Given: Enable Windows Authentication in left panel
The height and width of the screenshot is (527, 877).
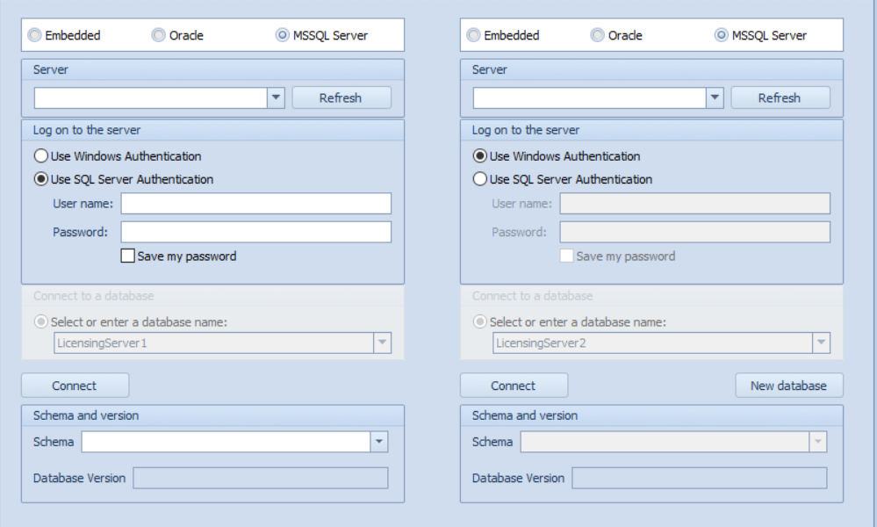Looking at the screenshot, I should 41,156.
